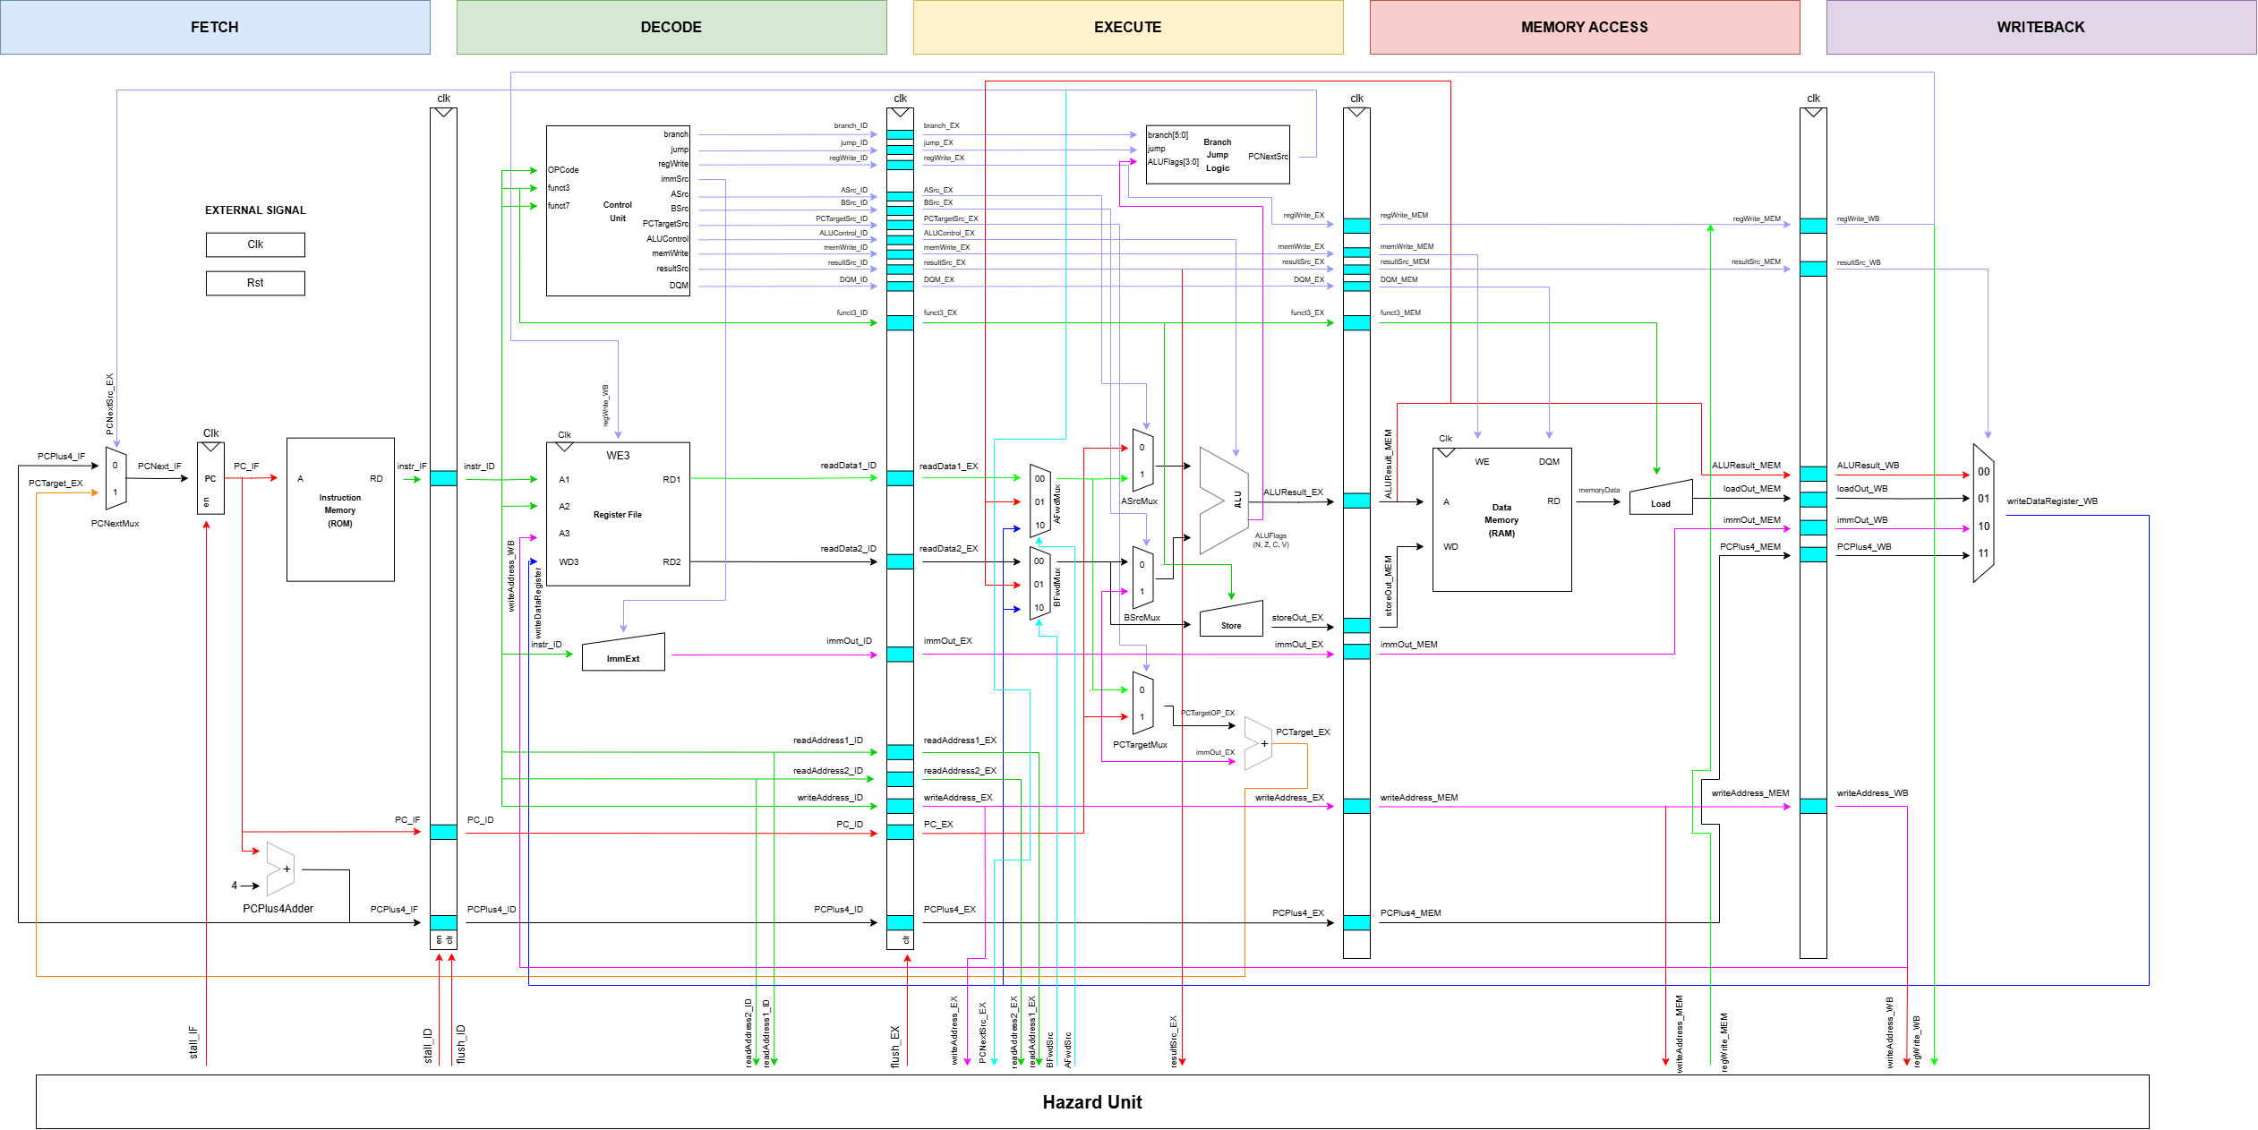Click the Instruction Memory ROM block
Viewport: 2258px width, 1130px height.
tap(340, 510)
